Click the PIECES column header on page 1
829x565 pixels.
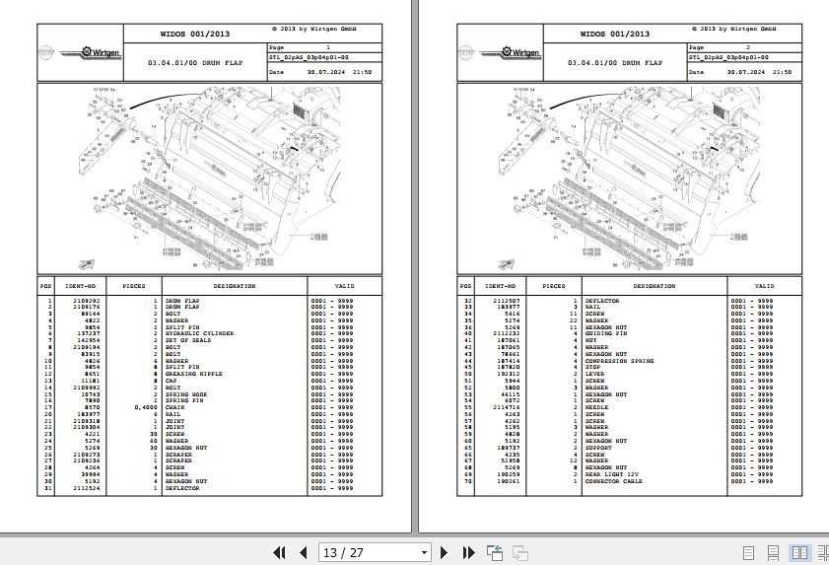[x=134, y=286]
